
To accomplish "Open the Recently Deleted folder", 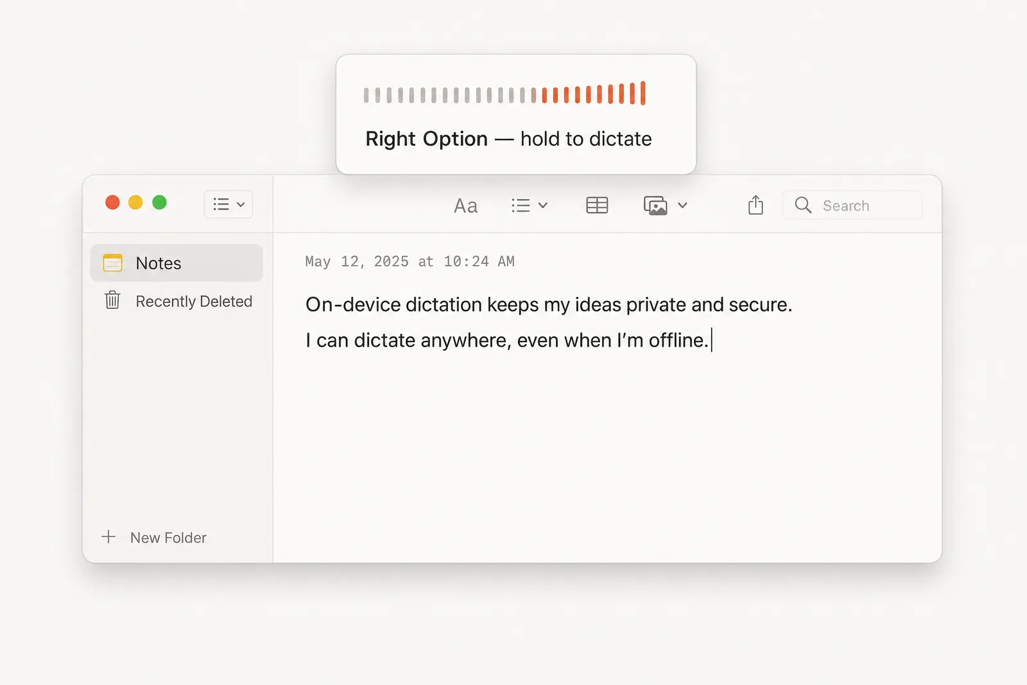I will click(178, 301).
